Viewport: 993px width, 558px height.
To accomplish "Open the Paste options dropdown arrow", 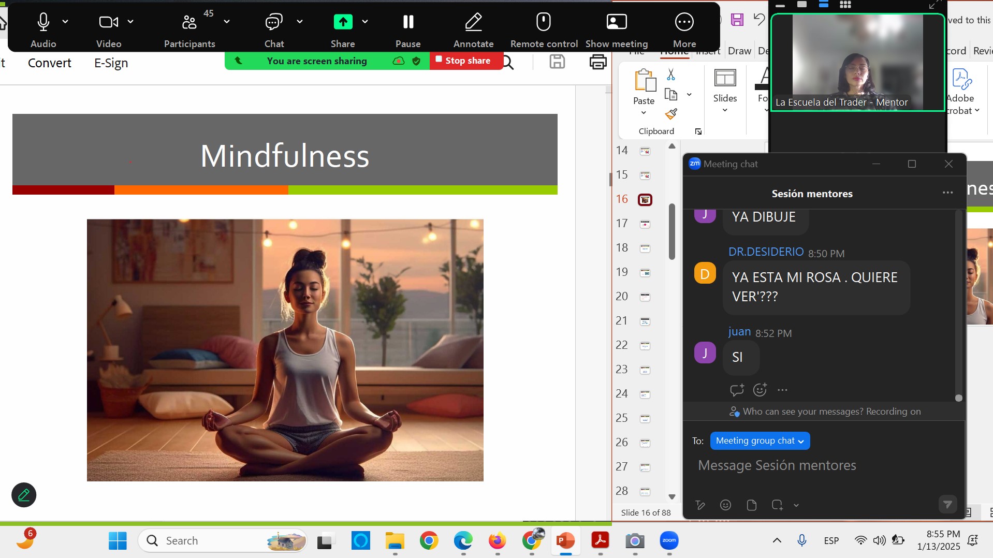I will pos(644,113).
